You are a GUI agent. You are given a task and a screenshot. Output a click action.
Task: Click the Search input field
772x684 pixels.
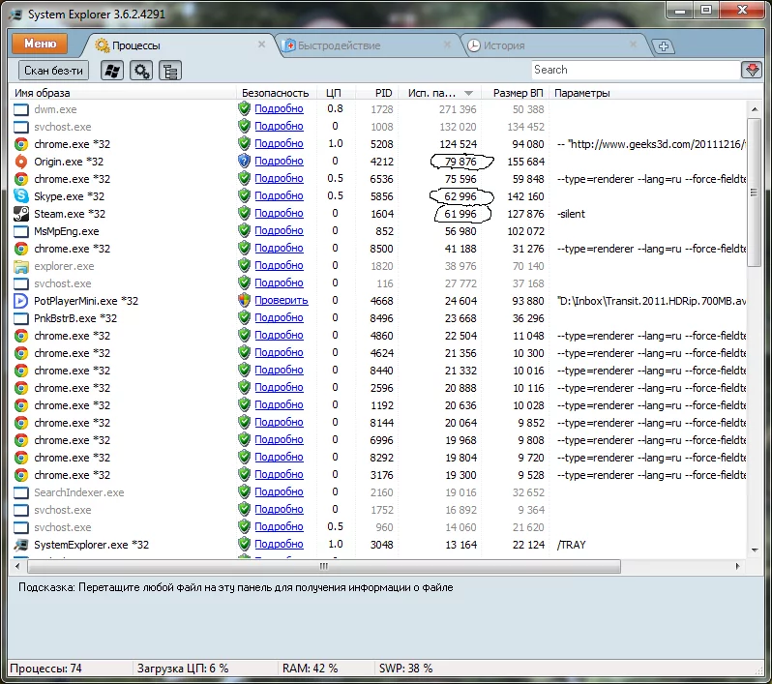[634, 70]
